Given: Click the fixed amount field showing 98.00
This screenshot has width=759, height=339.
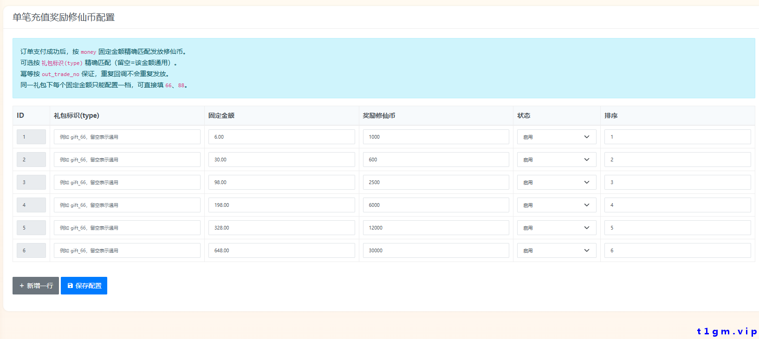Looking at the screenshot, I should pos(282,182).
